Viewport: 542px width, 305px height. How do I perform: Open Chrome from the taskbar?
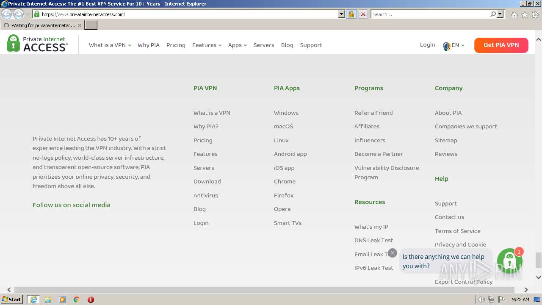[x=77, y=299]
